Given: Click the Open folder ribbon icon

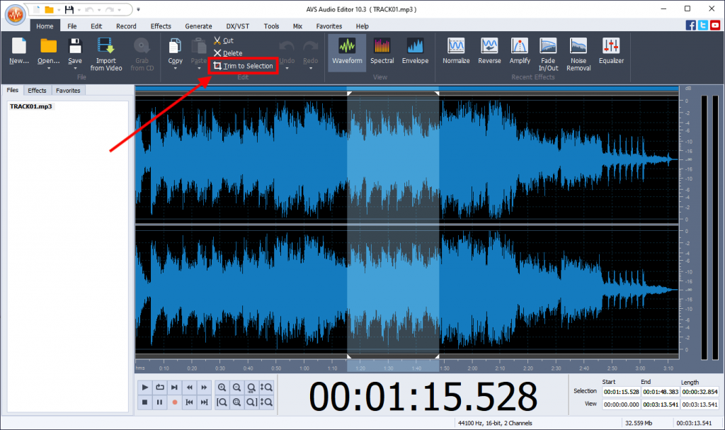Looking at the screenshot, I should [x=49, y=46].
